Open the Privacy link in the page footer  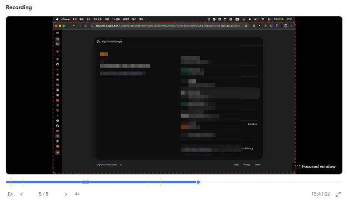pyautogui.click(x=246, y=165)
